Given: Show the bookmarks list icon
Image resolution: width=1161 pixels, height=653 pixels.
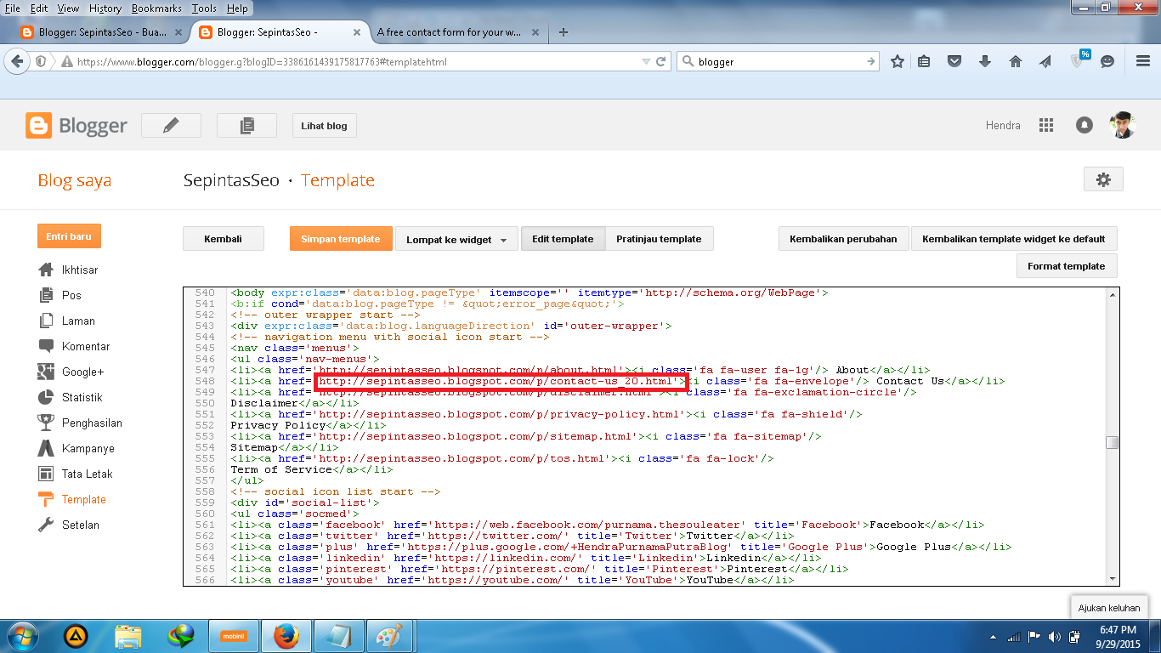Looking at the screenshot, I should 924,61.
